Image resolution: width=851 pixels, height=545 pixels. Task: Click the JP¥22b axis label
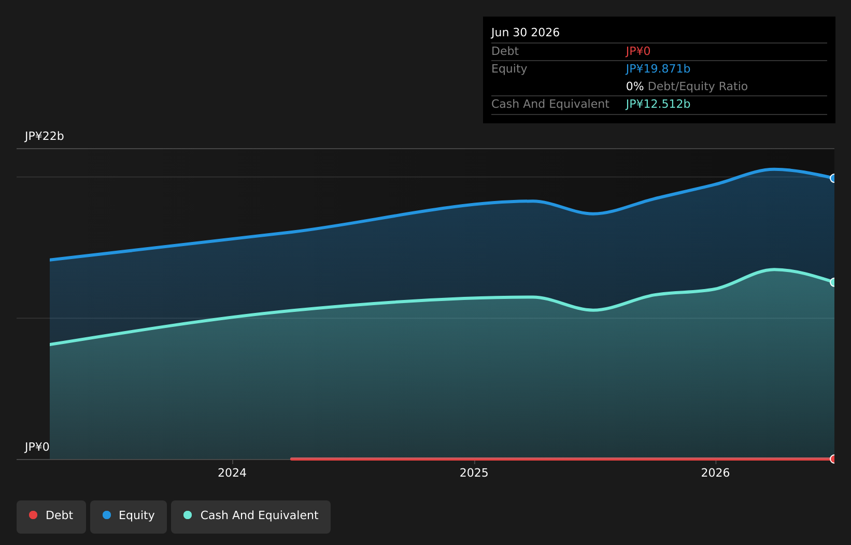tap(44, 136)
